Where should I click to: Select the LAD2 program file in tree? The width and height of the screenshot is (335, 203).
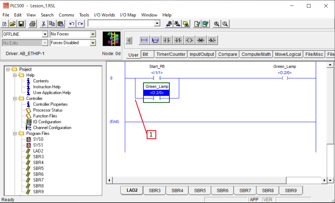[x=38, y=151]
